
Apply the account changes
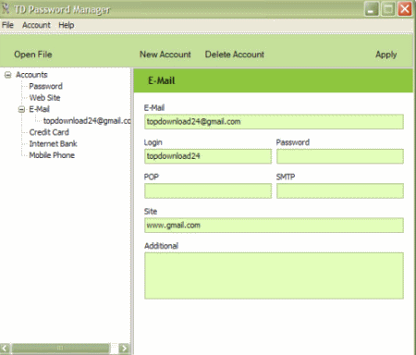pos(385,55)
